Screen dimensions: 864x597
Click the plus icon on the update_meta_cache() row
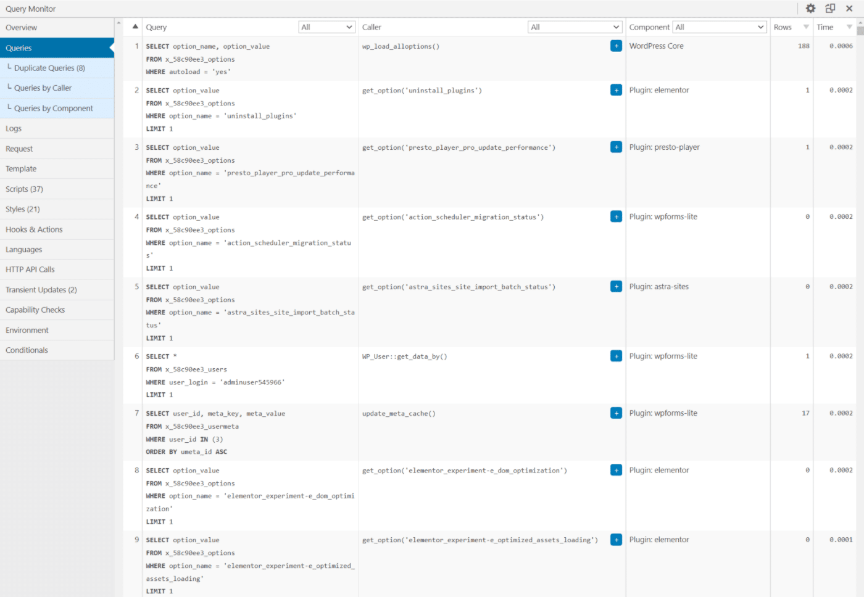pos(616,413)
